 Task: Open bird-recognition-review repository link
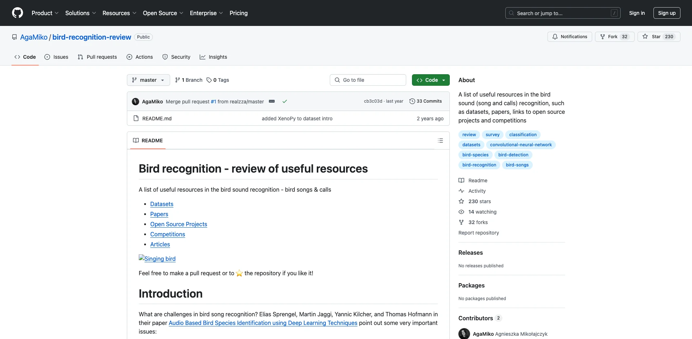click(x=92, y=37)
